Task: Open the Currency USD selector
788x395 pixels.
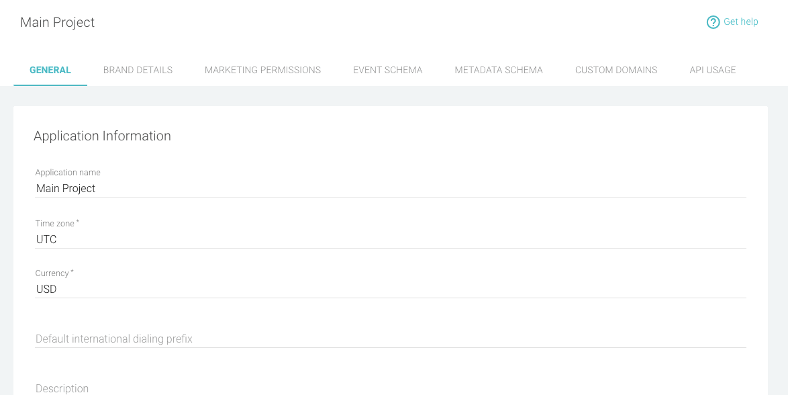Action: click(x=391, y=290)
